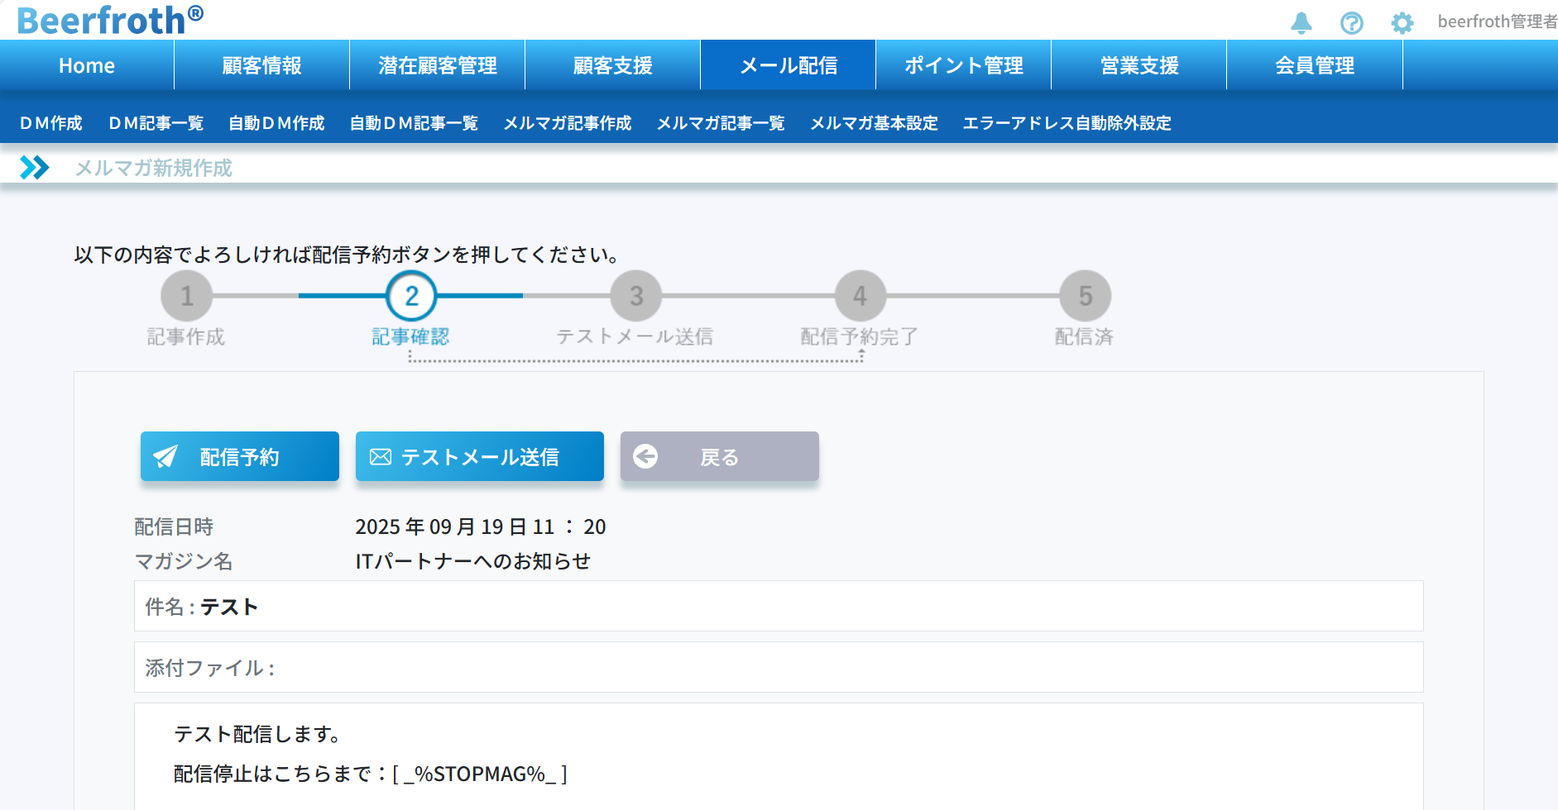Open エラーアドレス自動除外設定 link
The image size is (1558, 810).
pos(1067,123)
